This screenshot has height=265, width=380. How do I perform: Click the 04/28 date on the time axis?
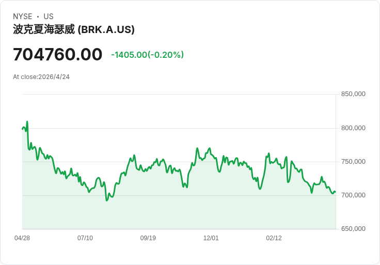point(22,238)
